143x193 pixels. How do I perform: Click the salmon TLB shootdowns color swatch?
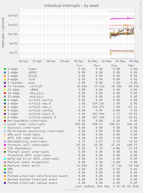pos(5,148)
